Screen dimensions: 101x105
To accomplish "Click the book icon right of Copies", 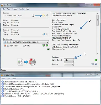I will coord(96,64).
